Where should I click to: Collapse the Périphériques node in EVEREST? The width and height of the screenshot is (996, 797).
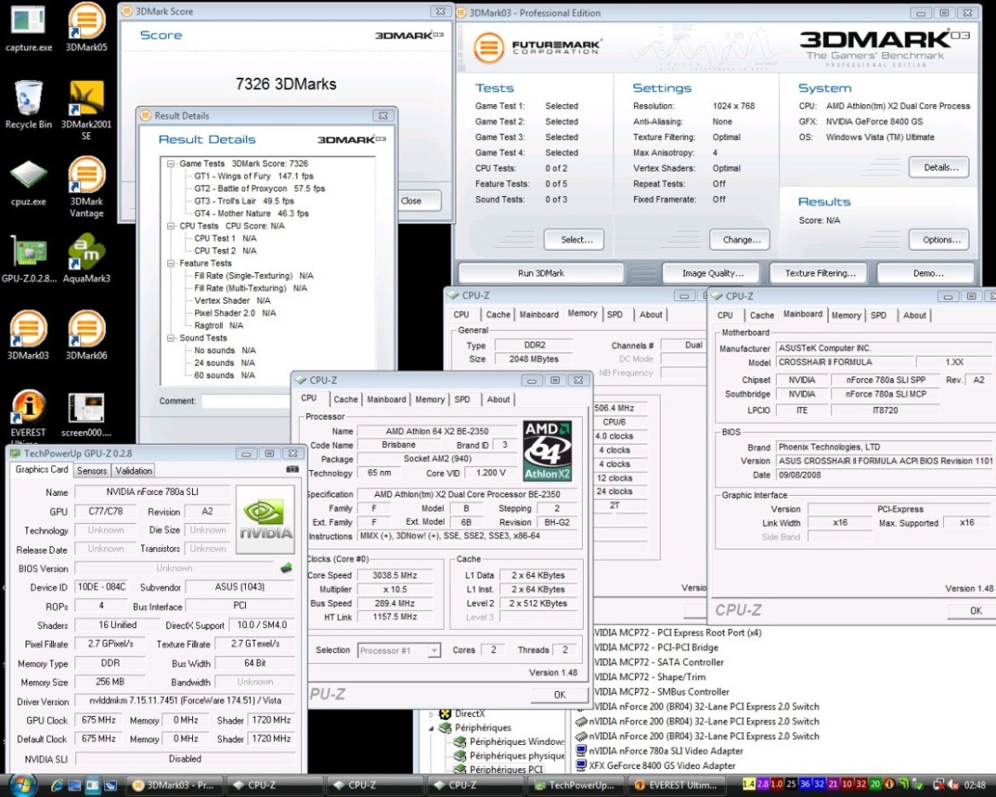coord(432,728)
